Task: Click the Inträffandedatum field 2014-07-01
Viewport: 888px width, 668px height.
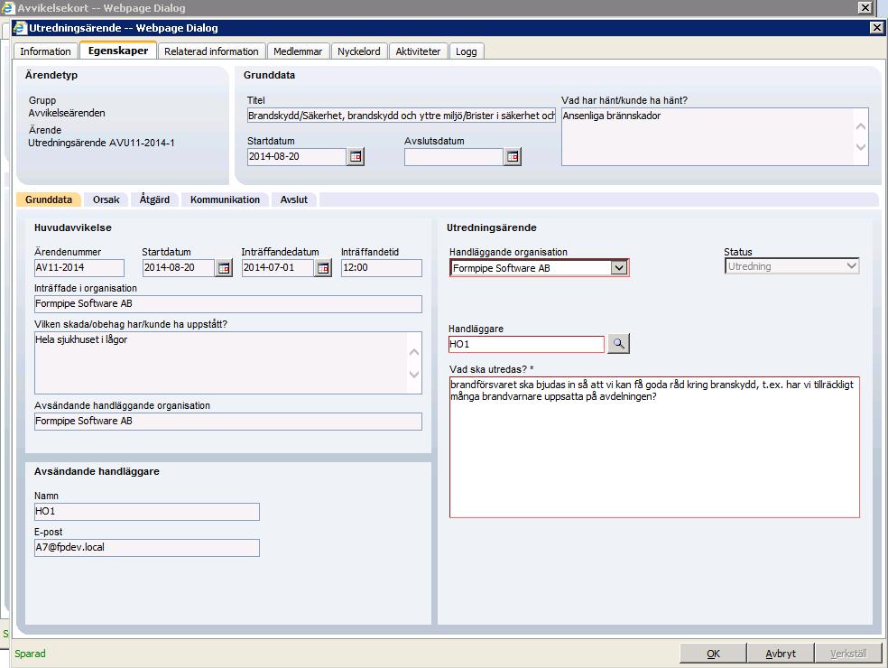Action: coord(278,267)
